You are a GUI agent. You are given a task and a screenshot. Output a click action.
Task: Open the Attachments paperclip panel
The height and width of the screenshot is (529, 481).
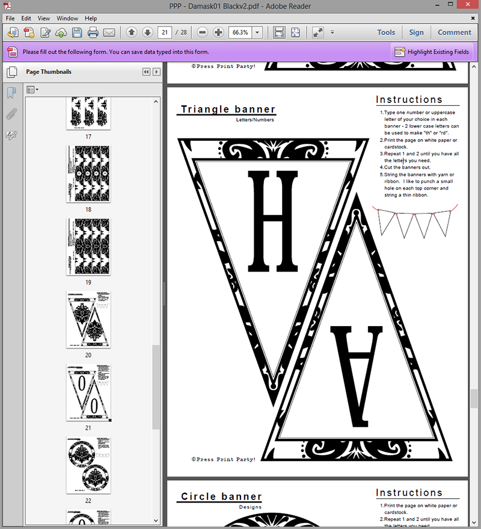click(11, 114)
